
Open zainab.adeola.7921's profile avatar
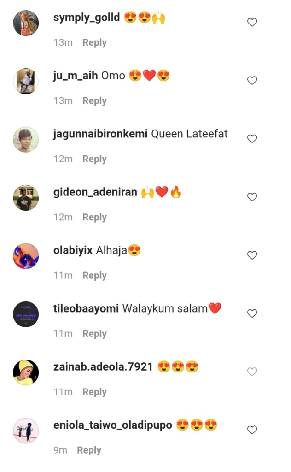26,372
